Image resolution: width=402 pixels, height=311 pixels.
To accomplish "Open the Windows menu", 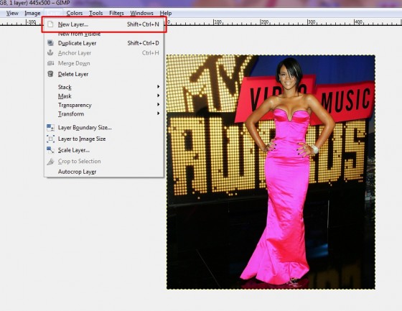I will (141, 13).
